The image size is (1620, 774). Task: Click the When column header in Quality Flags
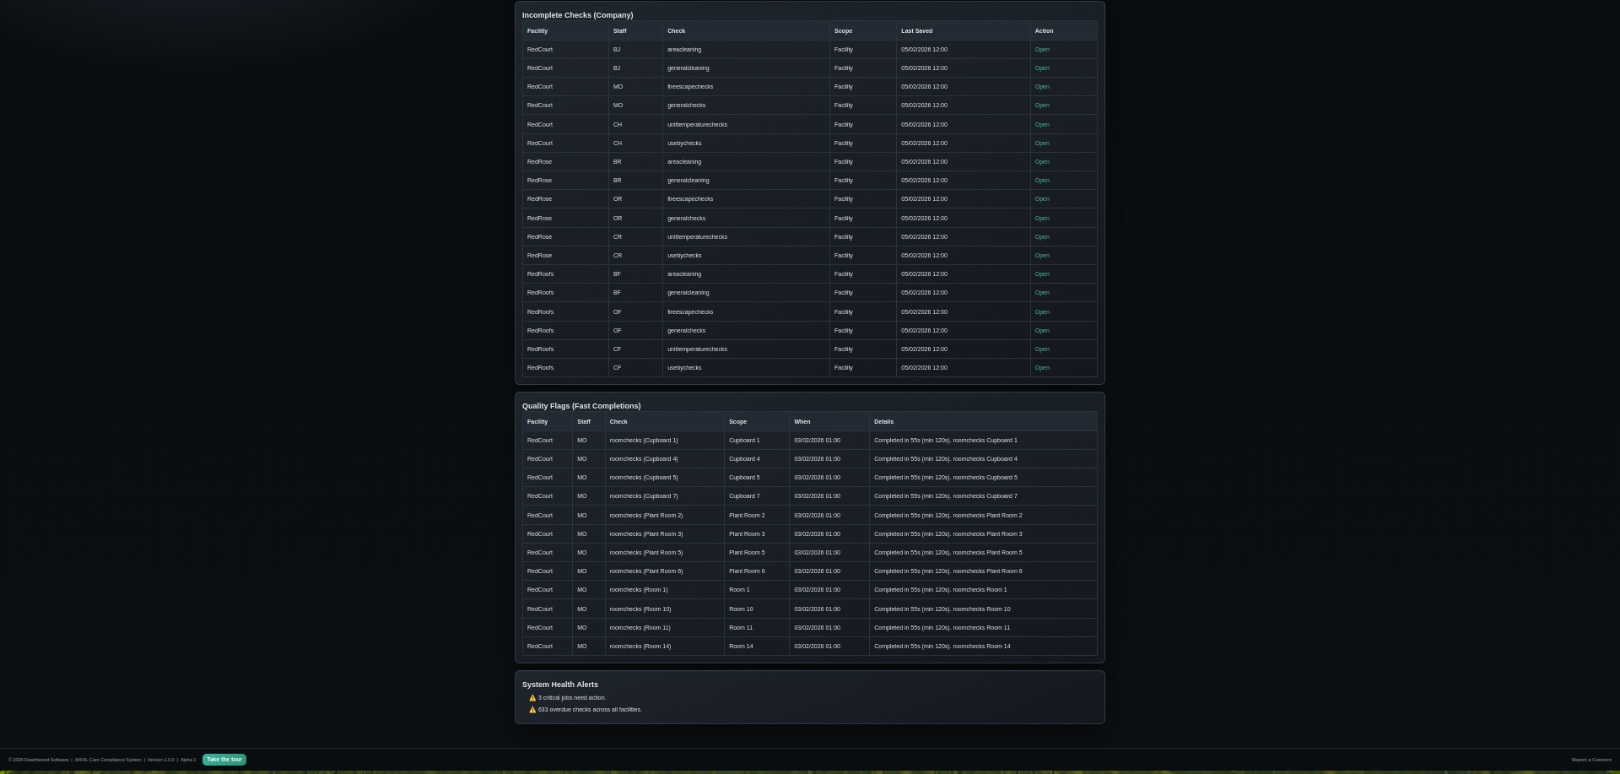tap(802, 422)
